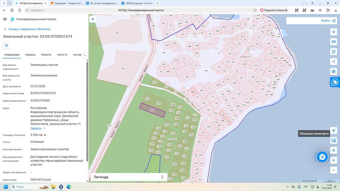340x191 pixels.
Task: Open browser tab counter 4
Action: 4,3
